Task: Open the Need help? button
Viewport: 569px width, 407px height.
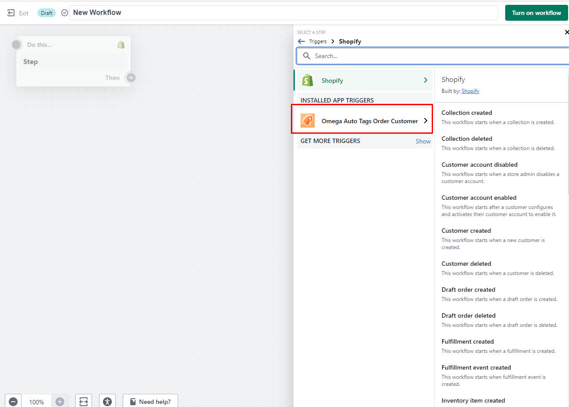Action: tap(151, 401)
